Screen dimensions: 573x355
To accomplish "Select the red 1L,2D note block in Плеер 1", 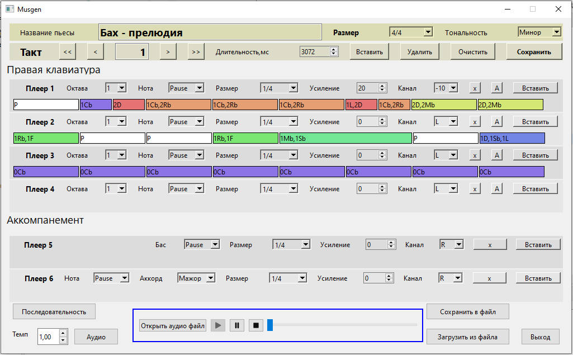I will pos(362,105).
